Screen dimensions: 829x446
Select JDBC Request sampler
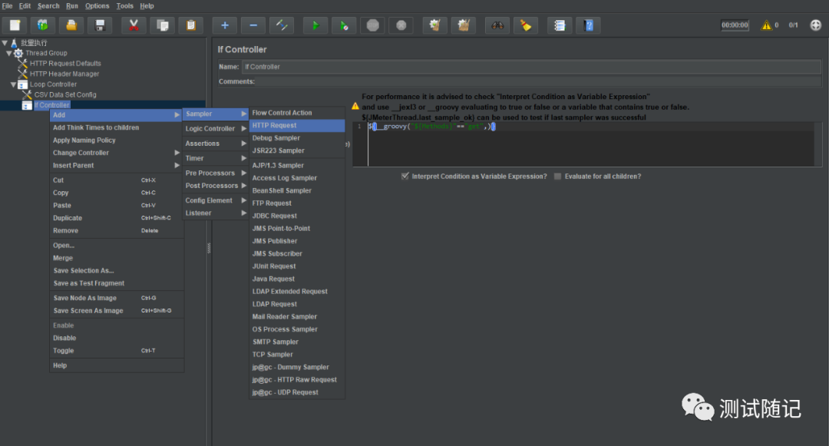point(297,216)
